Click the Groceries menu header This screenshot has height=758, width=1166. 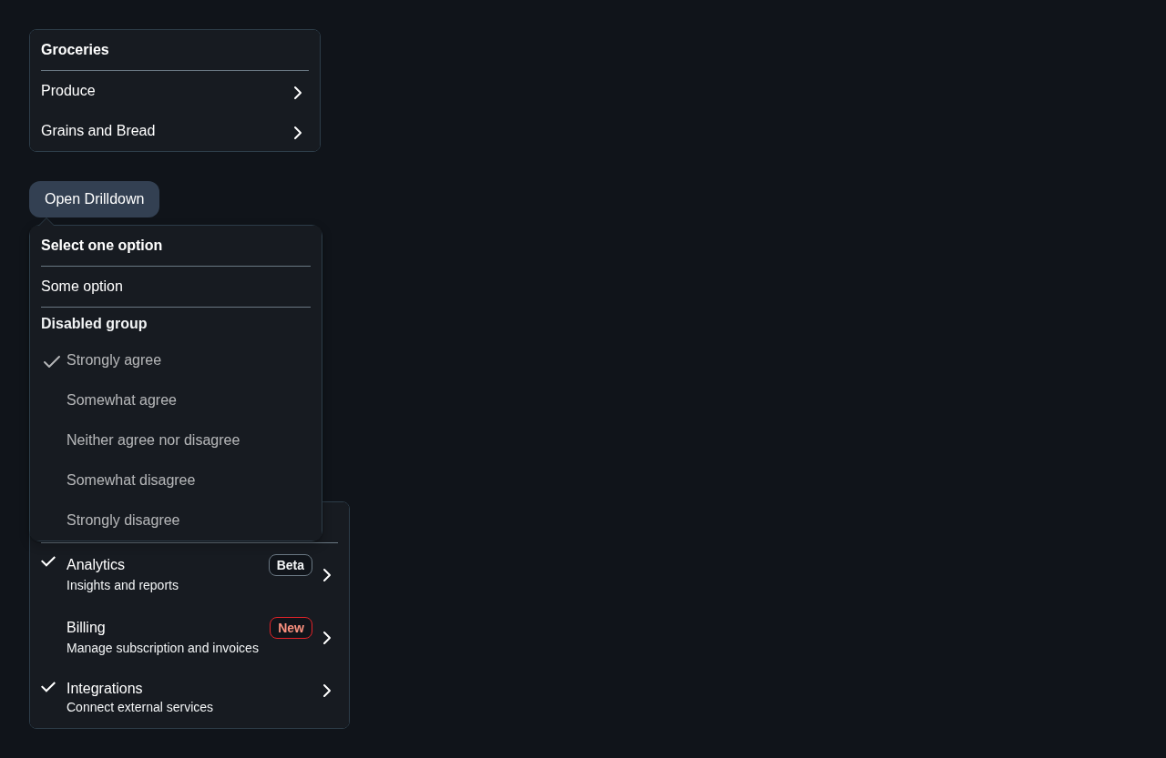(75, 50)
